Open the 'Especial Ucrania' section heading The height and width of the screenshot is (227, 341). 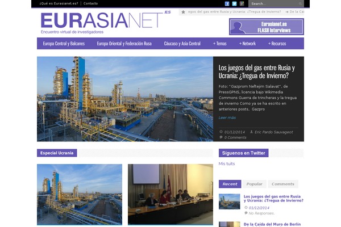click(57, 153)
